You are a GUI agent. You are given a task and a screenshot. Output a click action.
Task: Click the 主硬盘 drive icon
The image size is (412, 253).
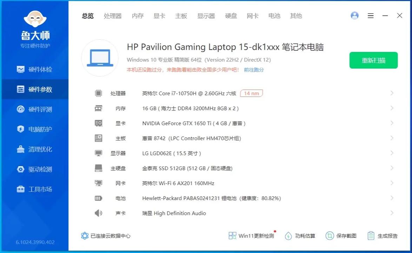tap(99, 168)
